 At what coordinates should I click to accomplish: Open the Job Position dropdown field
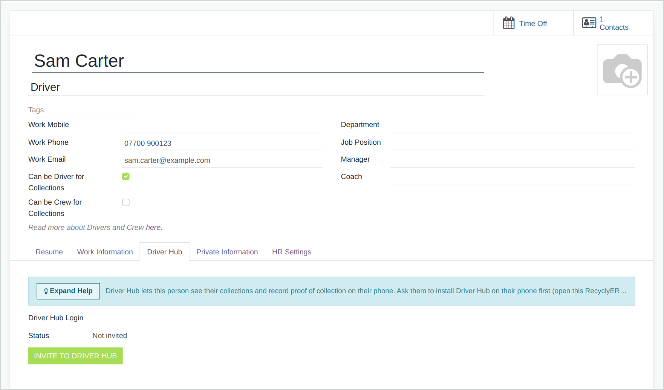click(x=513, y=142)
